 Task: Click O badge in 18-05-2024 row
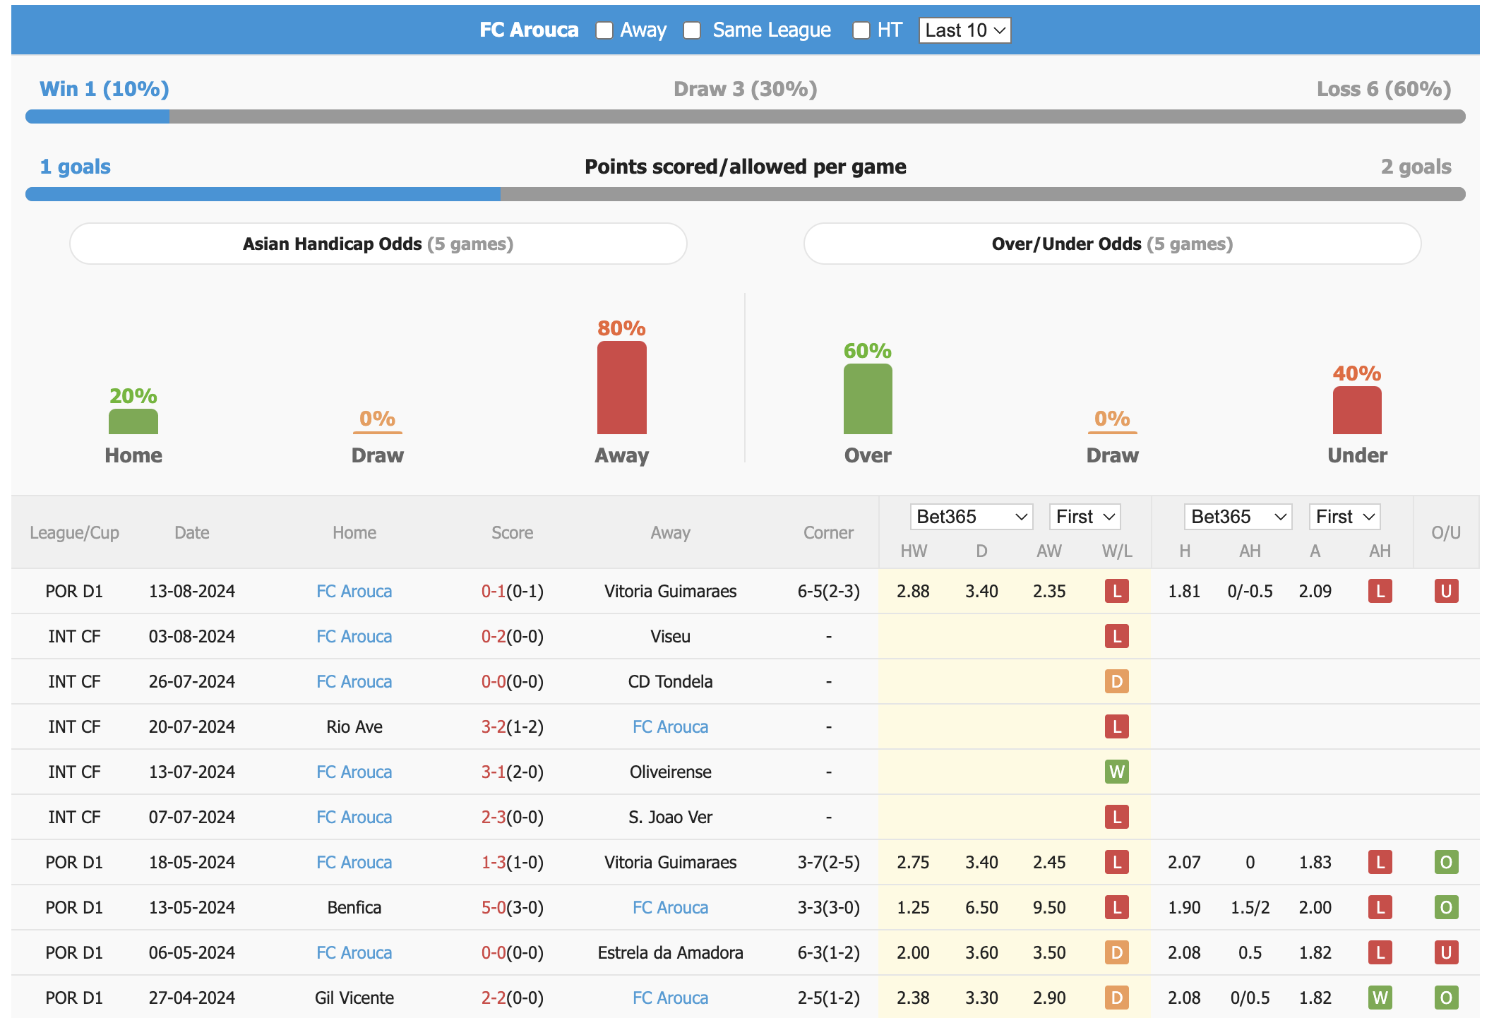click(1446, 862)
